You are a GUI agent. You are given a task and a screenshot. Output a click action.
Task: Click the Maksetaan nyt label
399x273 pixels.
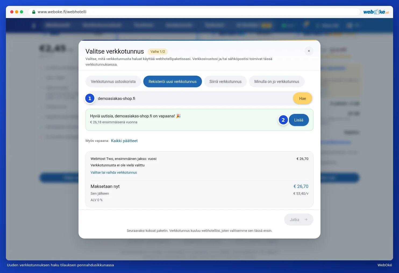point(105,186)
